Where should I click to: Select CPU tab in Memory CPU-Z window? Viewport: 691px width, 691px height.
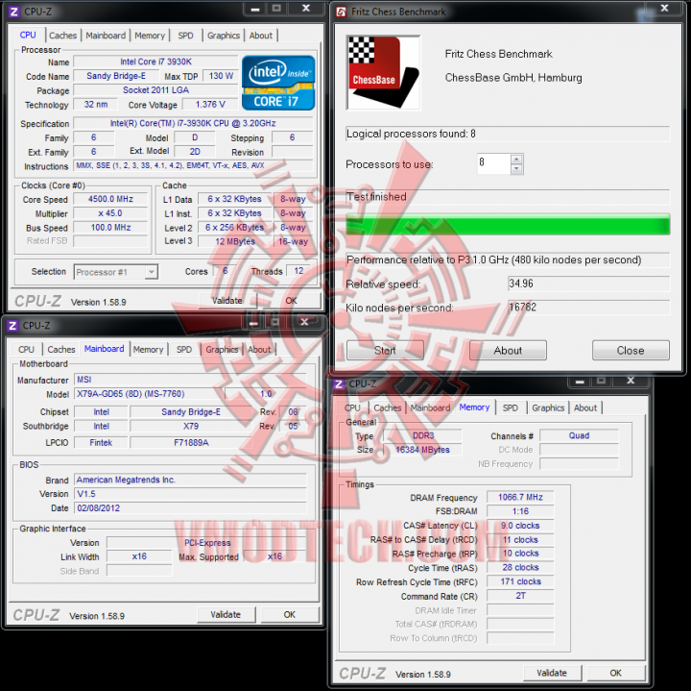tap(352, 407)
